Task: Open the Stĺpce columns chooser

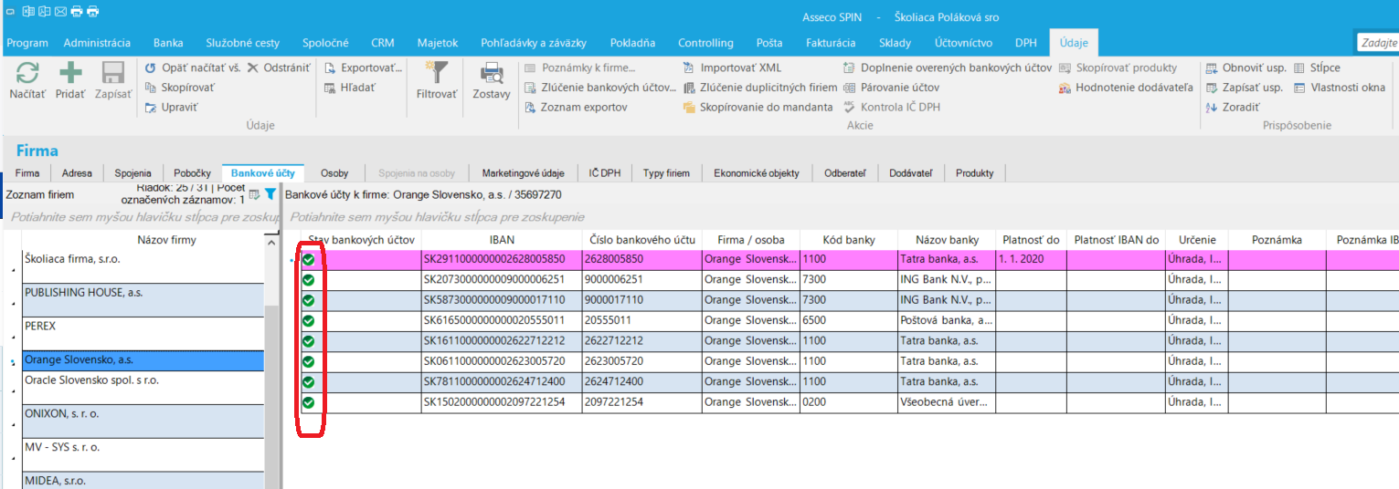Action: [1317, 68]
